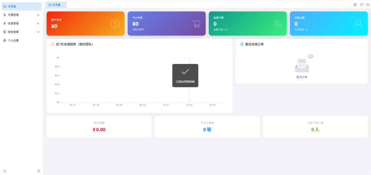Expand the 财务管理 sidebar menu

click(x=21, y=32)
